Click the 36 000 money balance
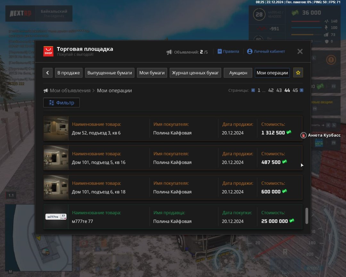 312,13
